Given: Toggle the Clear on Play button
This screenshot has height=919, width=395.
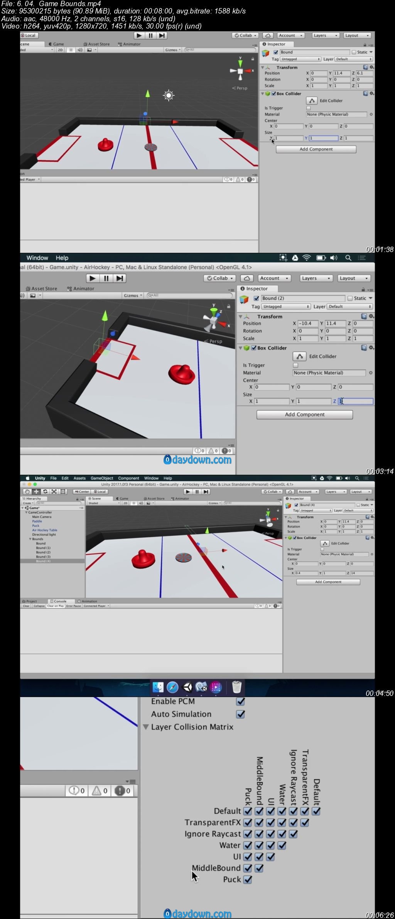Looking at the screenshot, I should point(56,606).
